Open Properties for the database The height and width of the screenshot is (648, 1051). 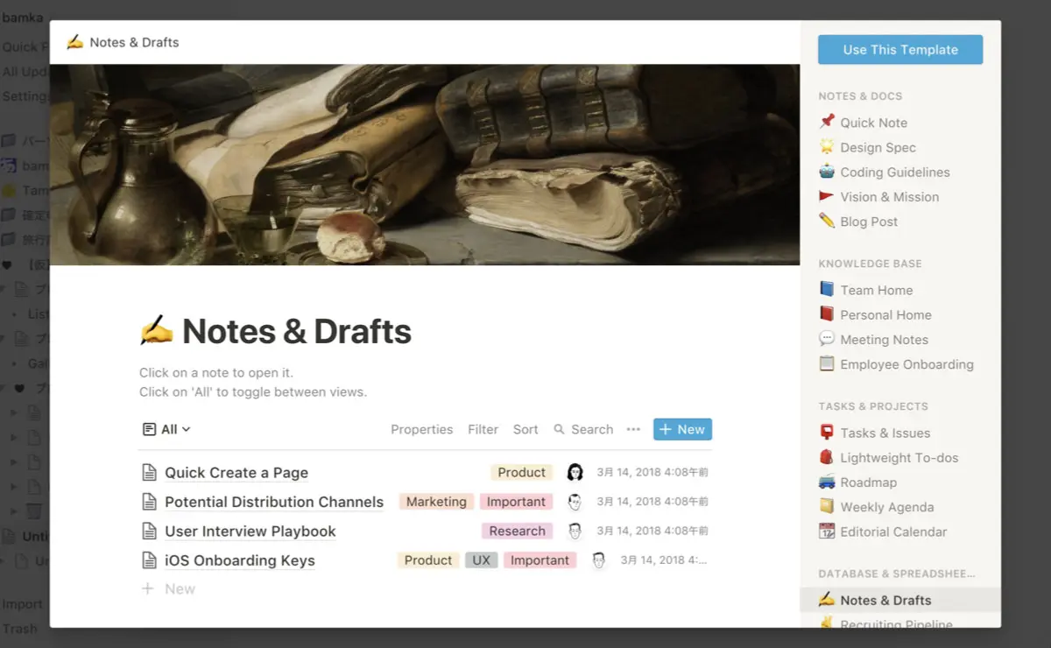coord(422,429)
